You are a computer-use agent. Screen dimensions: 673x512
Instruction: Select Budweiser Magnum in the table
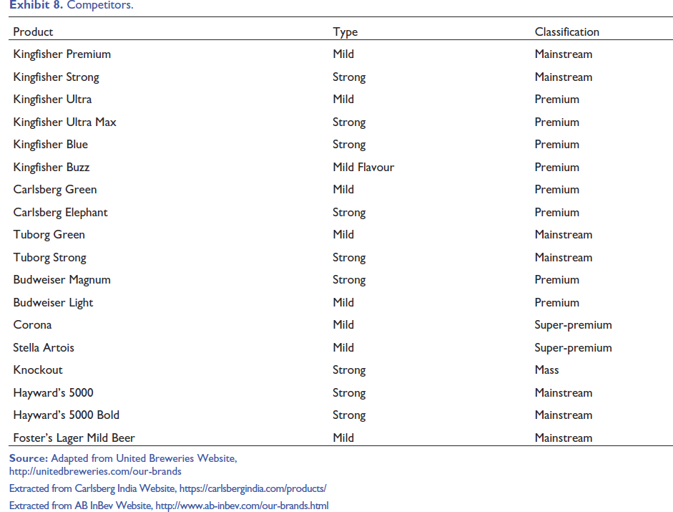click(62, 280)
